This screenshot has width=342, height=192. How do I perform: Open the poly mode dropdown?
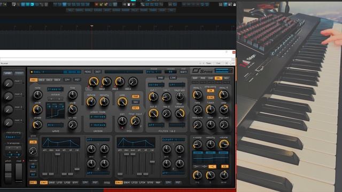click(154, 71)
